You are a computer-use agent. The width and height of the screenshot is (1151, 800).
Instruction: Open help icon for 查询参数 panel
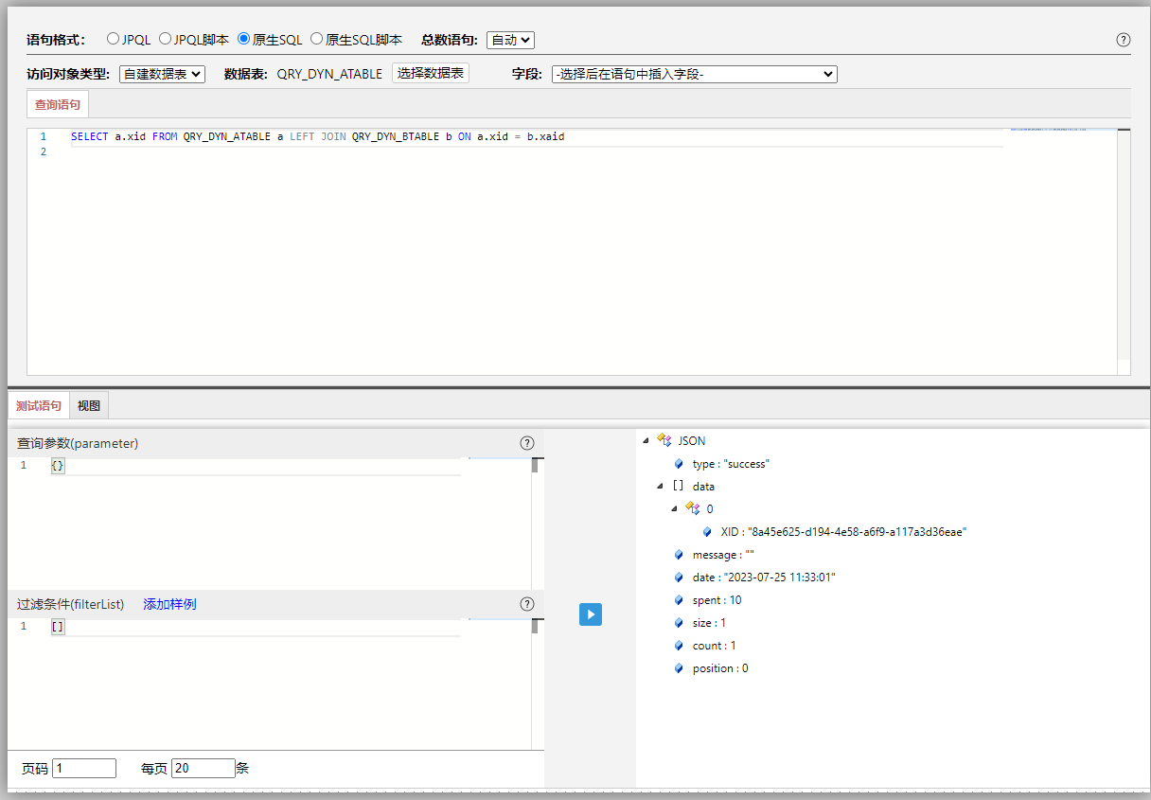[x=527, y=443]
